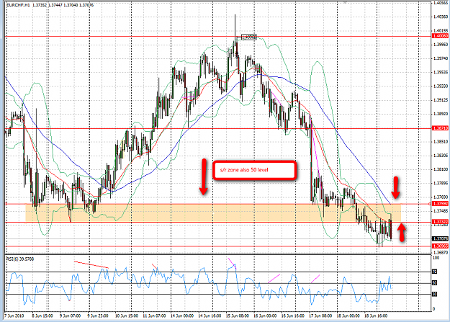Image resolution: width=450 pixels, height=322 pixels.
Task: Click the 7 Jun 2010 date on time axis
Action: click(x=14, y=316)
